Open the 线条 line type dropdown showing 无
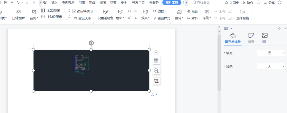Viewport: 287px width, 113px height. (271, 67)
